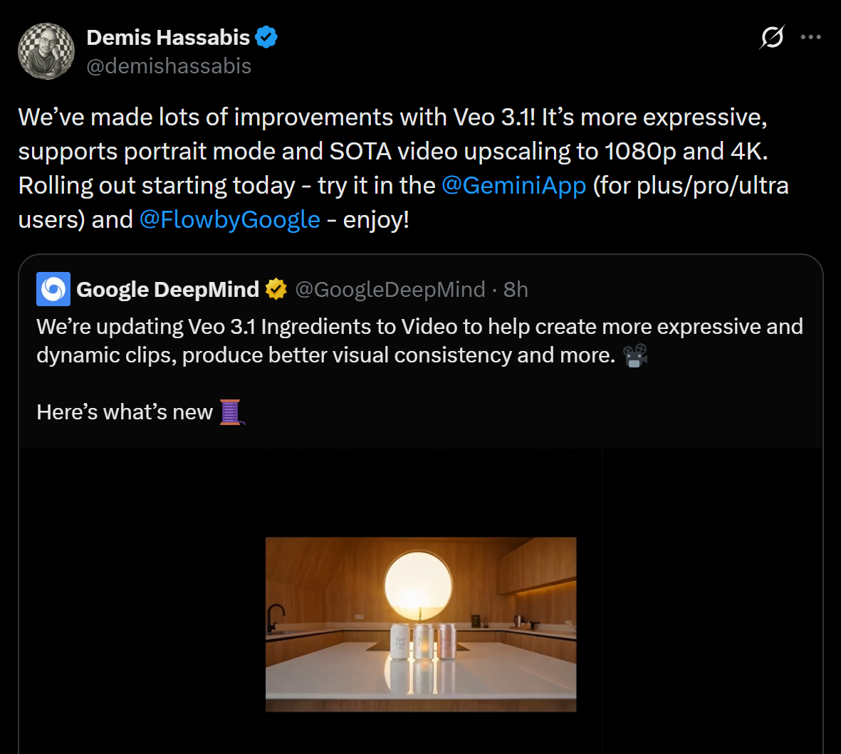841x754 pixels.
Task: Open the Google DeepMind display name
Action: 167,289
